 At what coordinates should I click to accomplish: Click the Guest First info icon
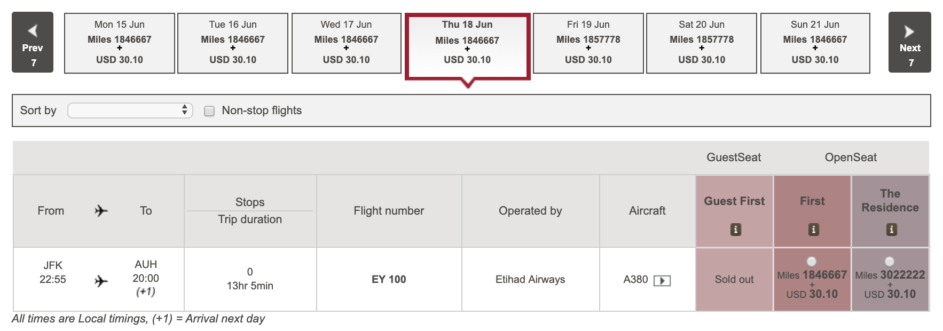pos(735,230)
